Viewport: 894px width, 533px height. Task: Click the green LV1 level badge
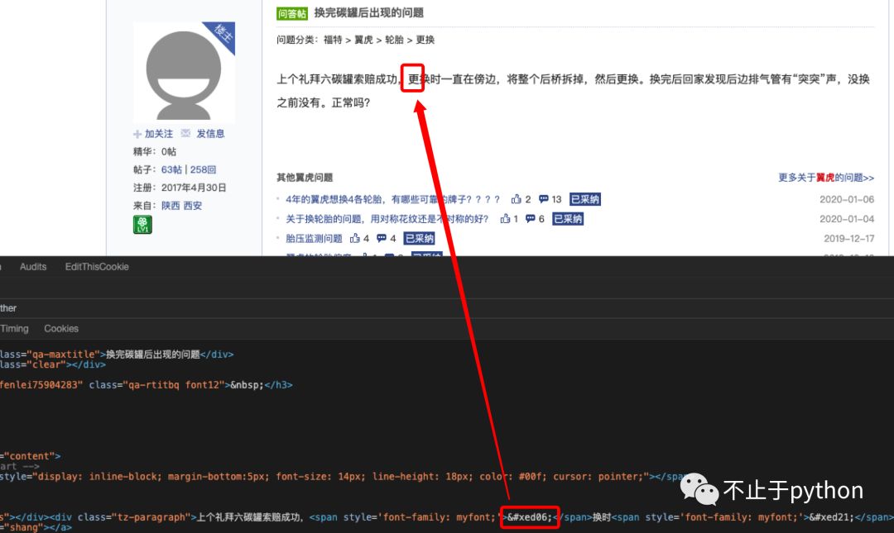pos(142,224)
